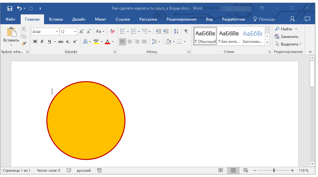
Task: Increase indent of the paragraph
Action: (166, 31)
